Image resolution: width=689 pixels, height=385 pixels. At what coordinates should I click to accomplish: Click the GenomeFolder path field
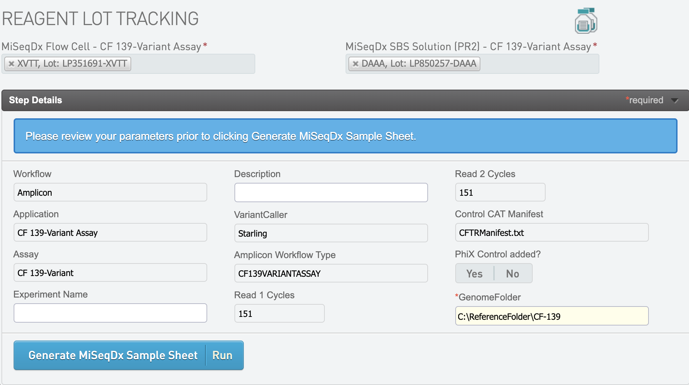click(552, 316)
